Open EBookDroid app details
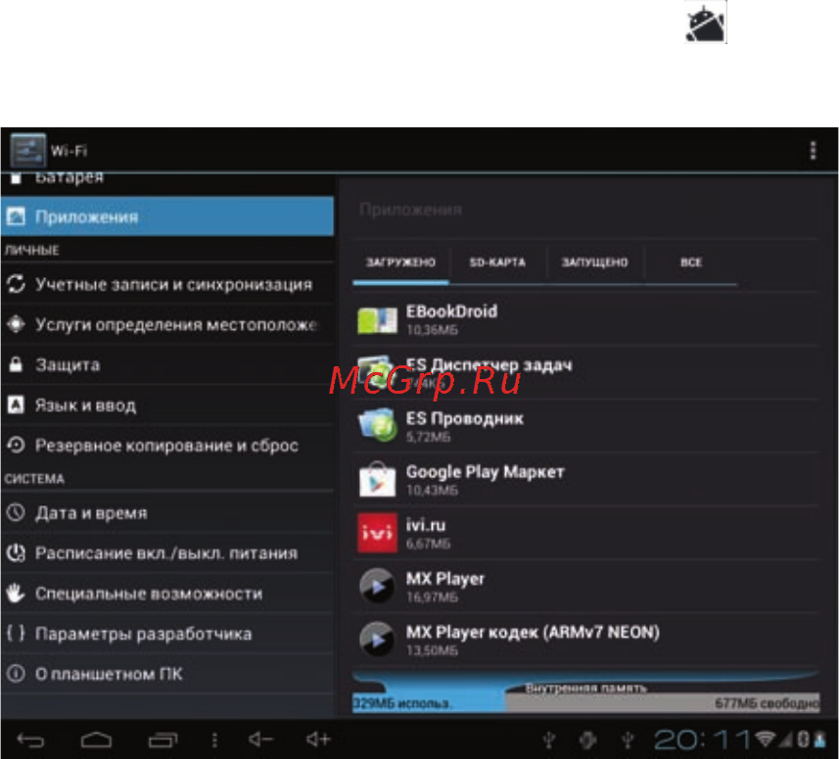The height and width of the screenshot is (759, 839). (x=585, y=319)
